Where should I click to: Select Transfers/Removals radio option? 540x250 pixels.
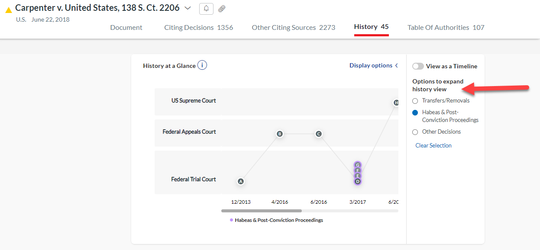click(x=415, y=101)
